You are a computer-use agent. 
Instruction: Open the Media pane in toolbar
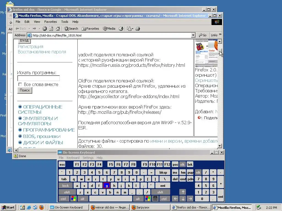pos(109,29)
